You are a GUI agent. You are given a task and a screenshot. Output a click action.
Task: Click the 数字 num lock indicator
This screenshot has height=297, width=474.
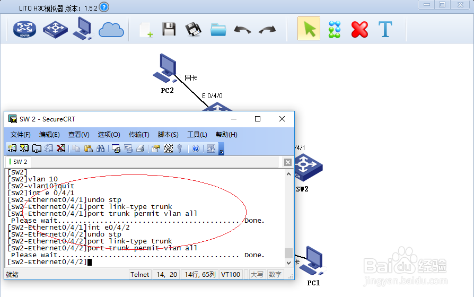pyautogui.click(x=275, y=274)
